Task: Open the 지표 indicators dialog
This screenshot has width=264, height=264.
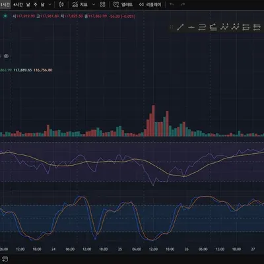Action: 80,5
